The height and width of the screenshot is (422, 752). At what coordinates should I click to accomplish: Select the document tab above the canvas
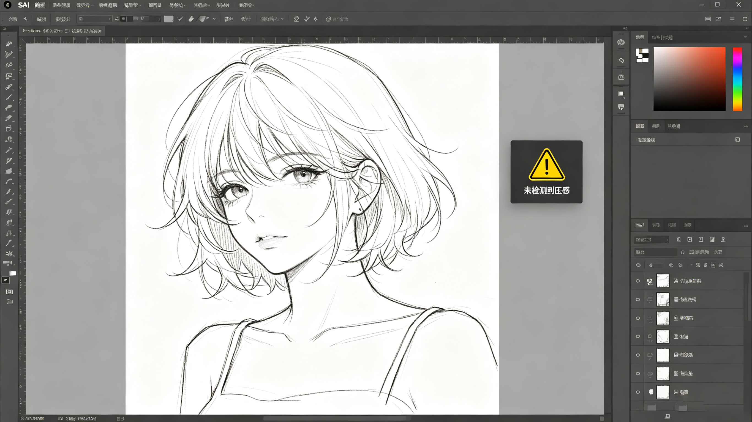pos(62,31)
